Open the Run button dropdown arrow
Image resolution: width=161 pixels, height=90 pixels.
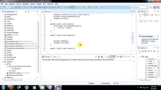[42, 7]
